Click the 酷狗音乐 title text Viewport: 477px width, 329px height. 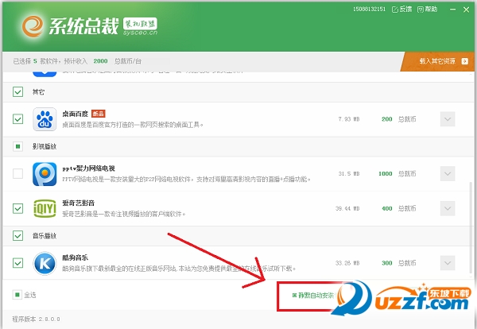pos(76,257)
